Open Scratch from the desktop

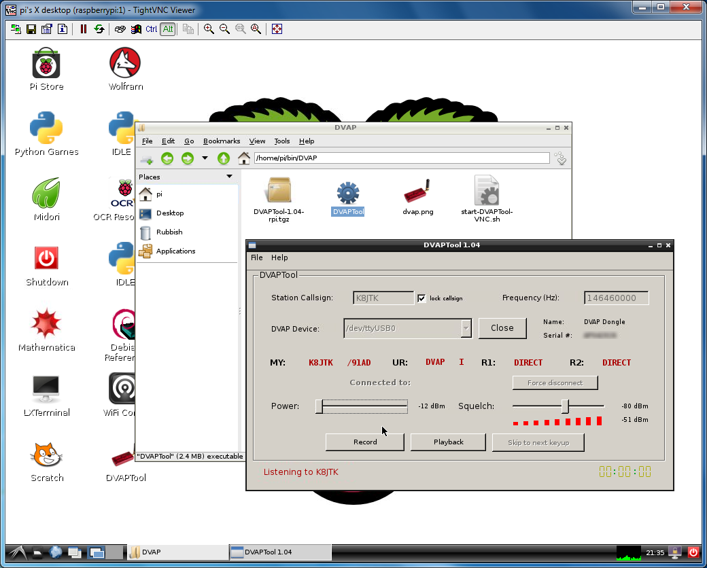[x=46, y=461]
